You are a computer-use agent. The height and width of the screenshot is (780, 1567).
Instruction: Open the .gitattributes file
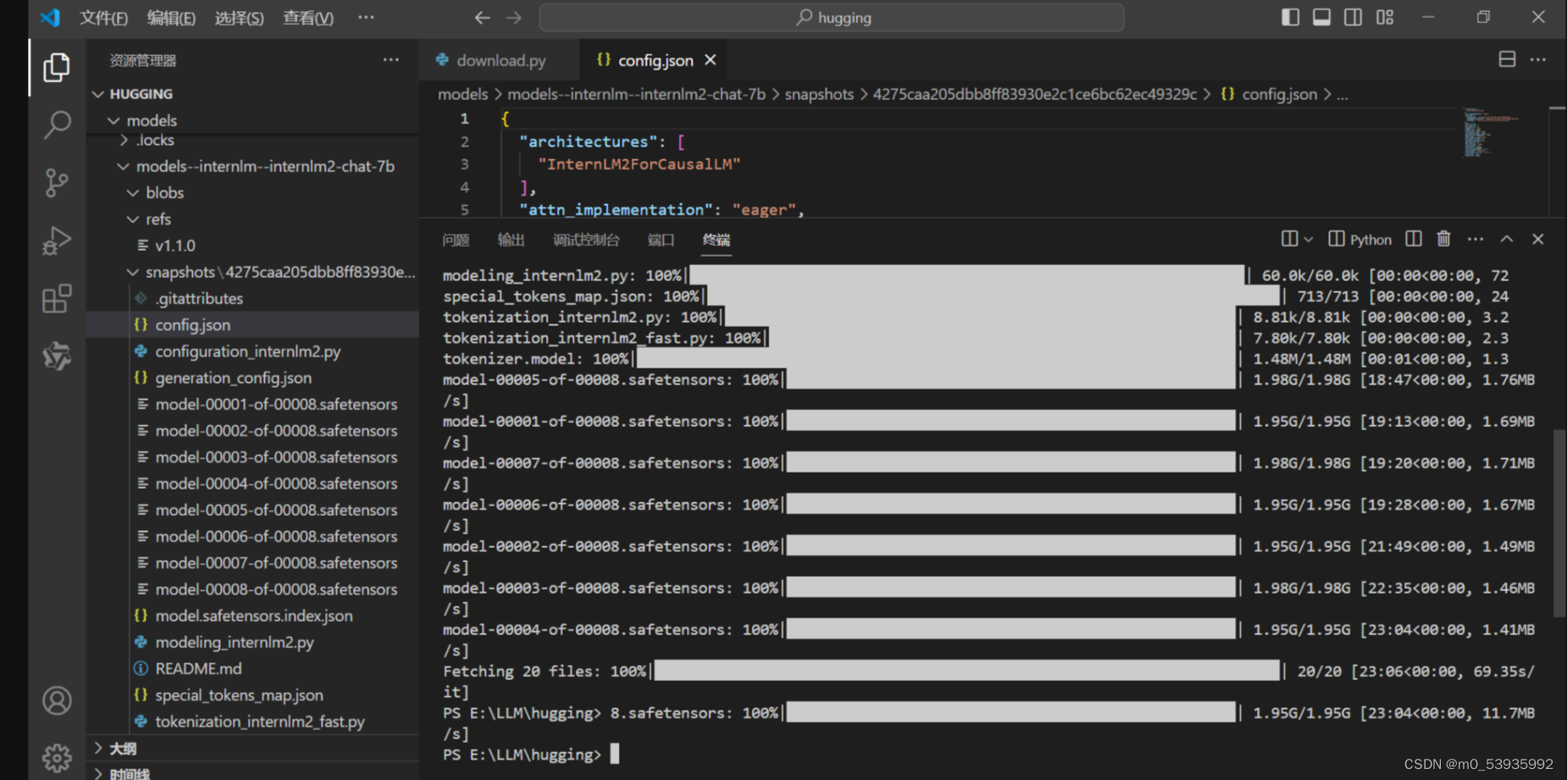coord(252,298)
